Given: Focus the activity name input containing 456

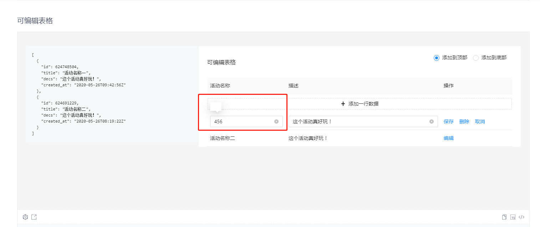Looking at the screenshot, I should tap(246, 121).
